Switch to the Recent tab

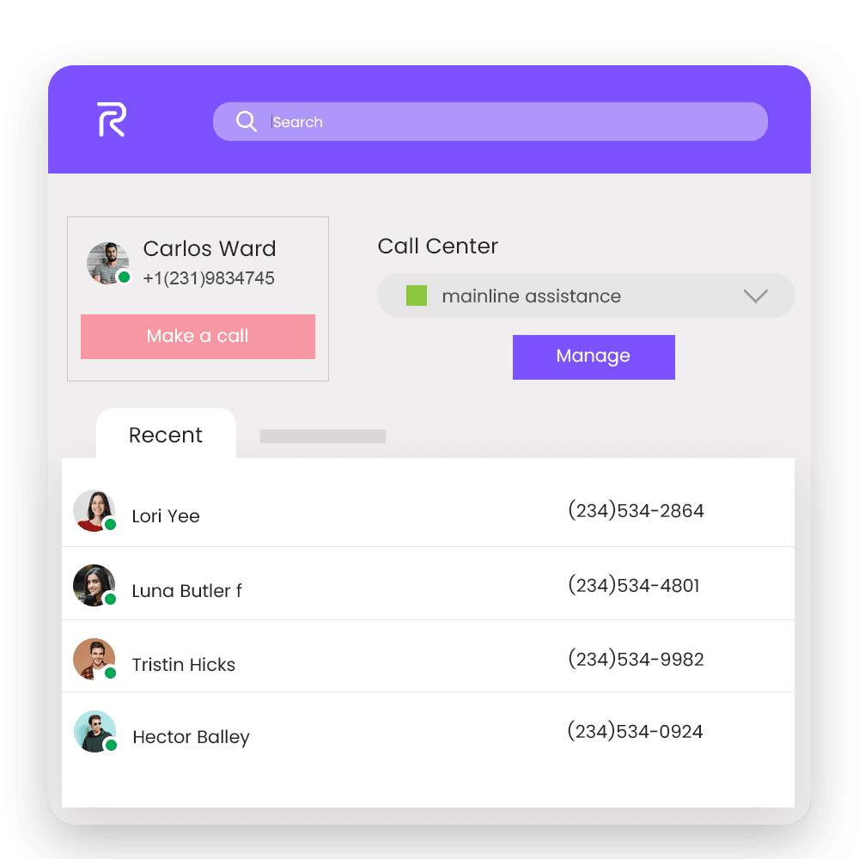coord(166,435)
